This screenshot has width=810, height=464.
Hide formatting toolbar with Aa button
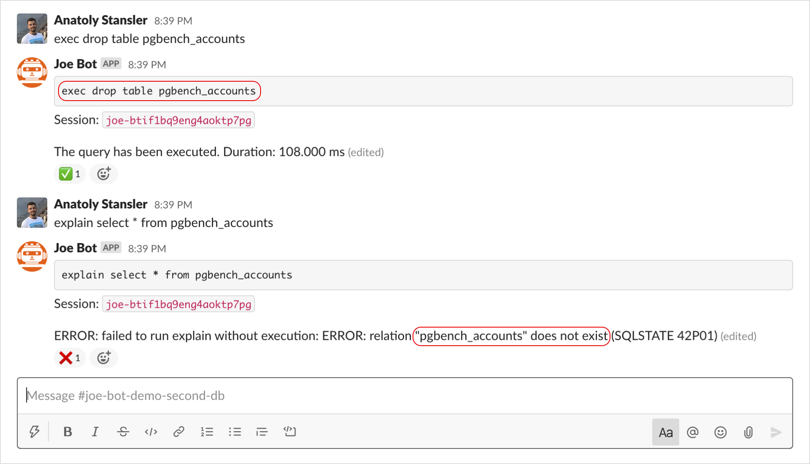(x=665, y=432)
